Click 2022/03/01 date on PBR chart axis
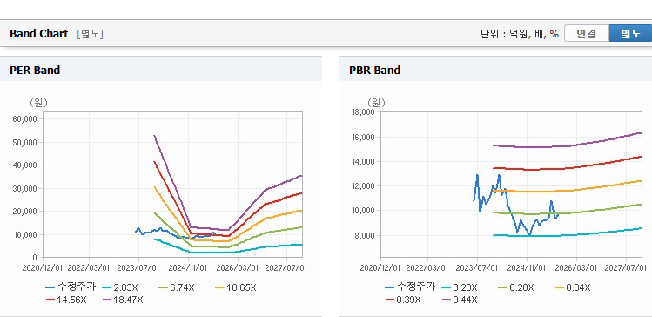652x317 pixels. click(x=427, y=267)
